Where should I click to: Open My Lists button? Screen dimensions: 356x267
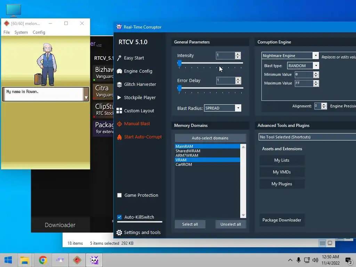[x=282, y=160]
